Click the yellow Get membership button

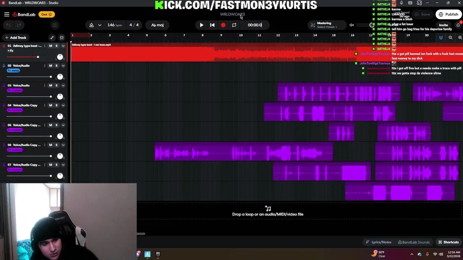click(x=47, y=14)
